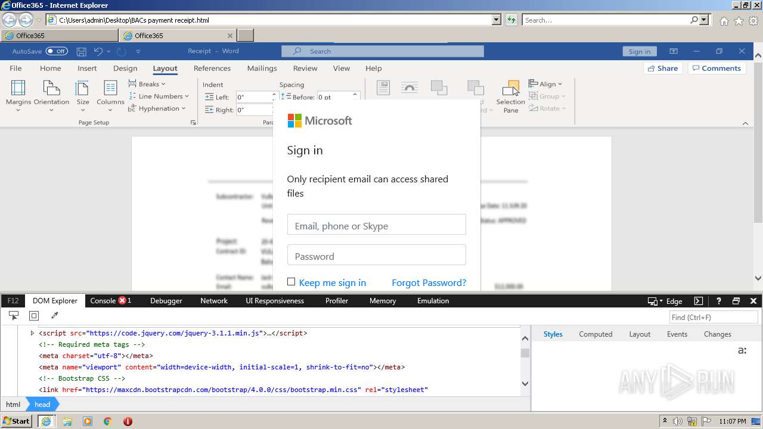Click the Comments button
This screenshot has width=763, height=429.
tap(717, 68)
